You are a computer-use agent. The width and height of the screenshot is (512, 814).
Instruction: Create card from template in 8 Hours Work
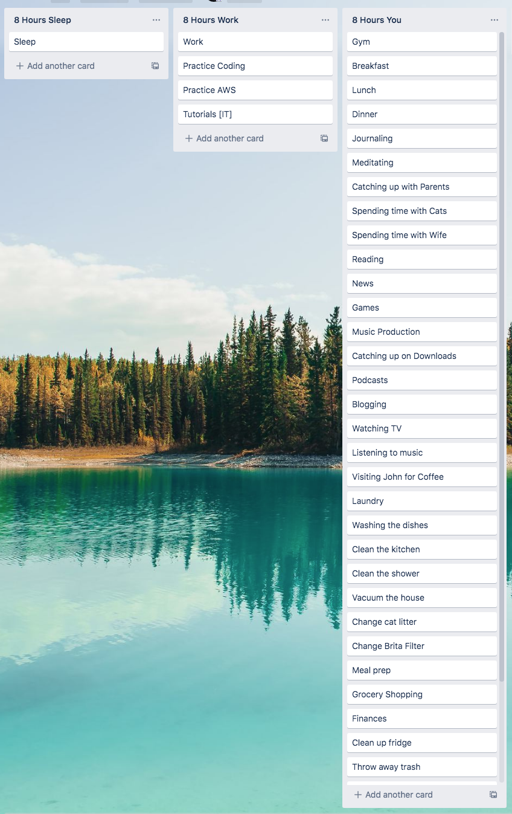(x=324, y=138)
